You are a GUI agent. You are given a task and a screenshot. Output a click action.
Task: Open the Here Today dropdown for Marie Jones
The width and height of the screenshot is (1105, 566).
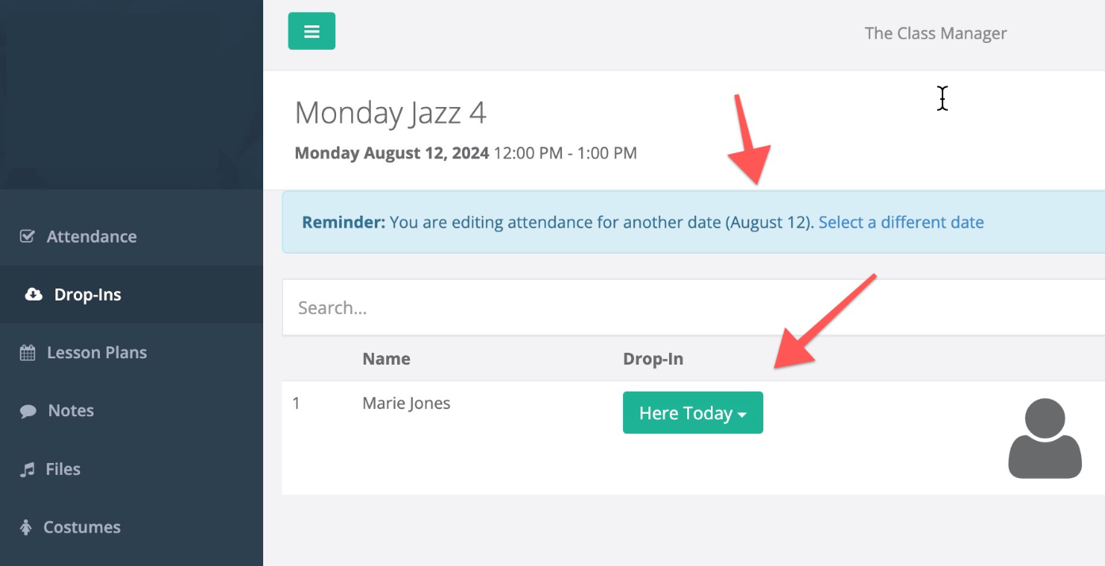coord(693,413)
